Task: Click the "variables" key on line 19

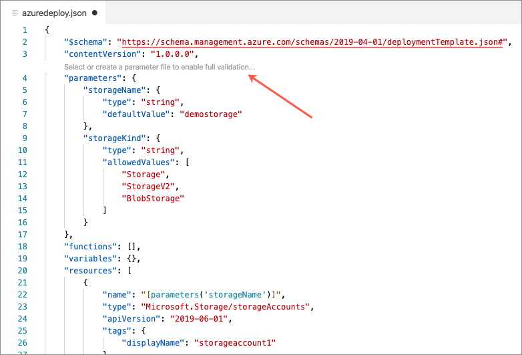Action: coord(91,258)
